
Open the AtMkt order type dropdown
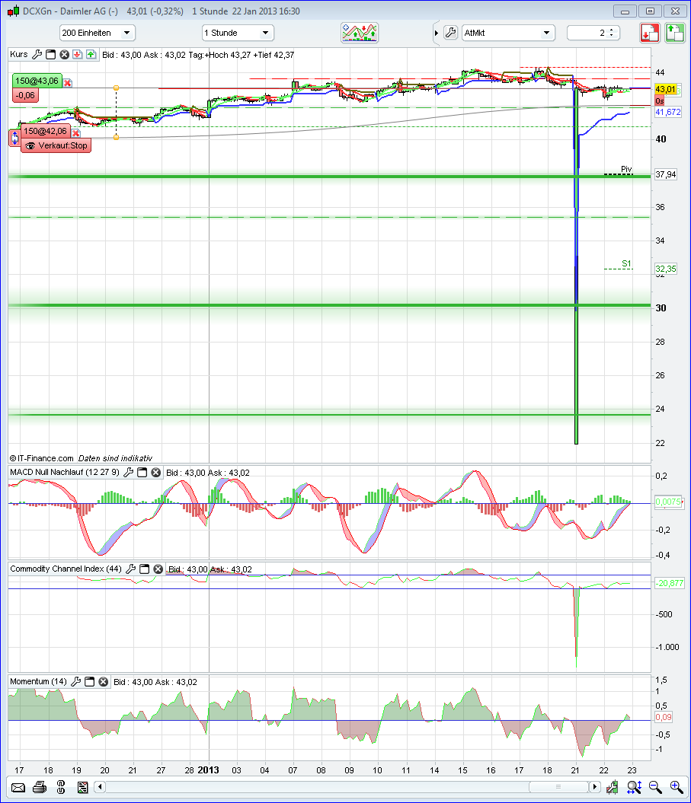tap(508, 33)
